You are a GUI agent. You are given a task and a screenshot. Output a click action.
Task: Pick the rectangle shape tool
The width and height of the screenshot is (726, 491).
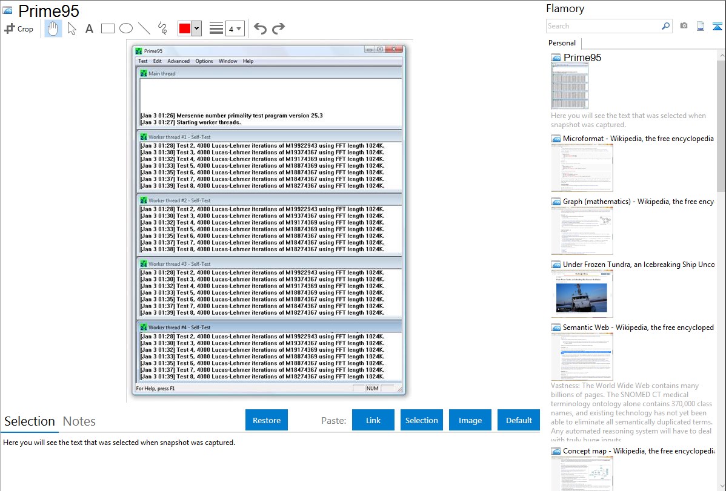[107, 28]
